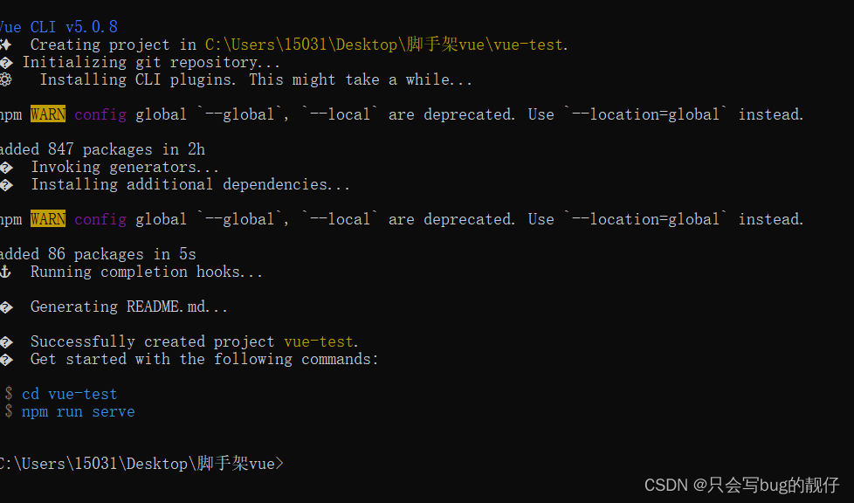This screenshot has width=854, height=503.
Task: Click the gear icon before Installing CLI plugins
Action: pyautogui.click(x=6, y=79)
